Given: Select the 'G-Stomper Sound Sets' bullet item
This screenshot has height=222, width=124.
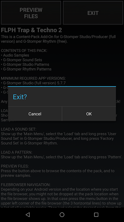Looking at the screenshot, I should [x=21, y=60].
